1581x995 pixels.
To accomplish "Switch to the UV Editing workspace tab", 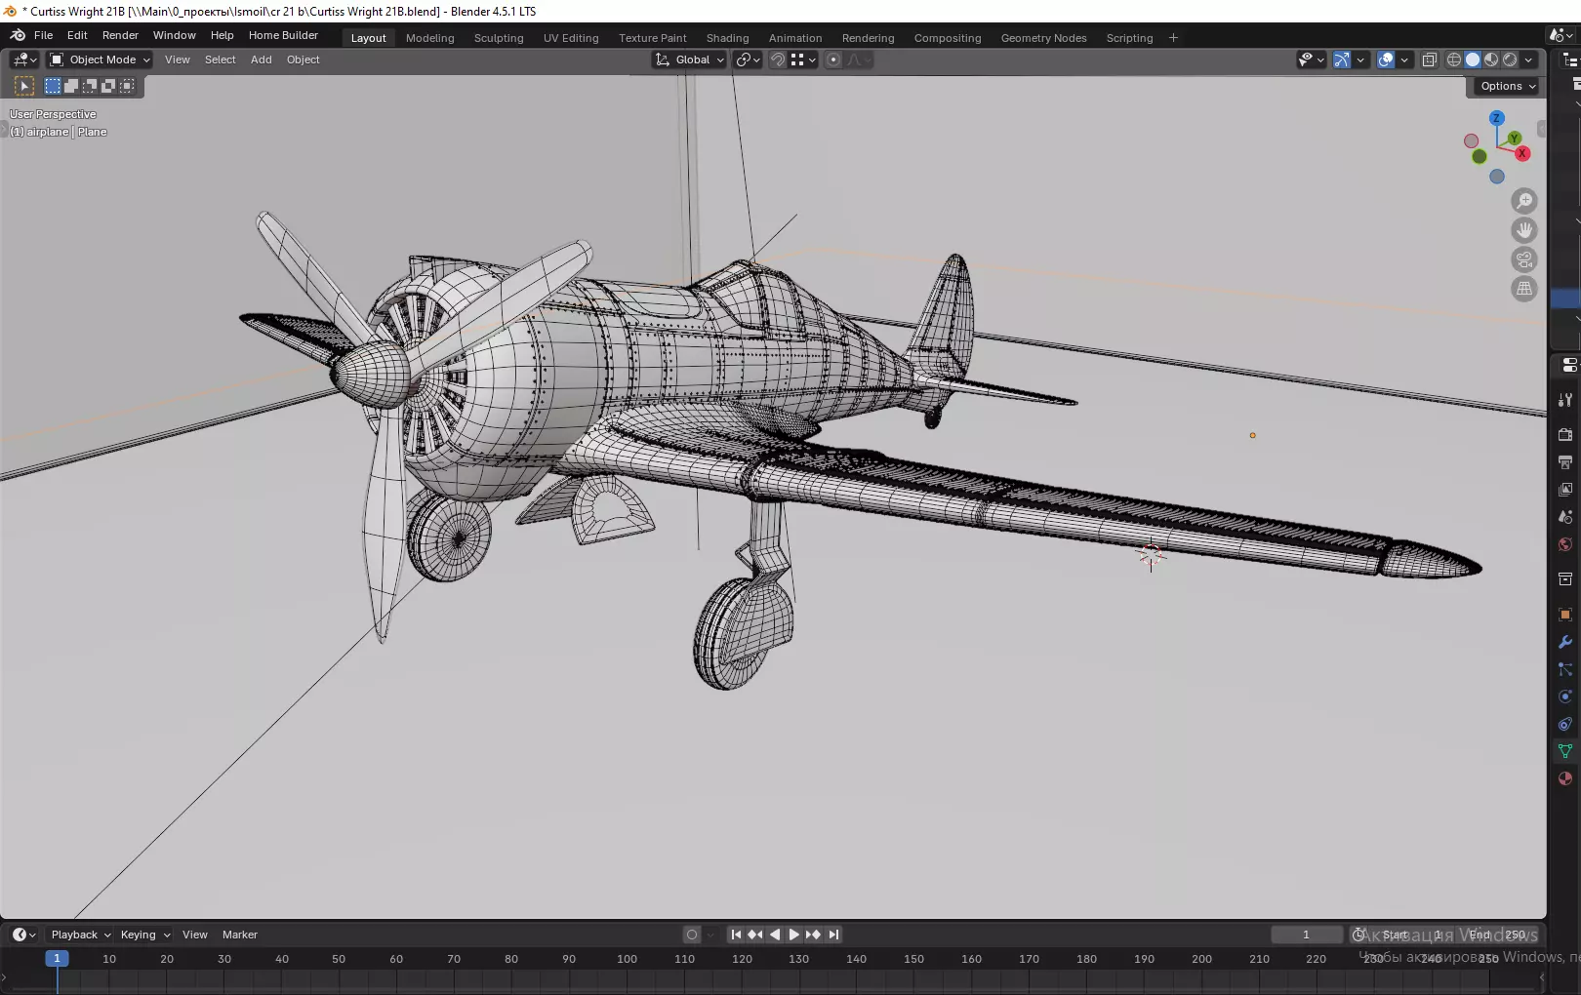I will coord(571,38).
